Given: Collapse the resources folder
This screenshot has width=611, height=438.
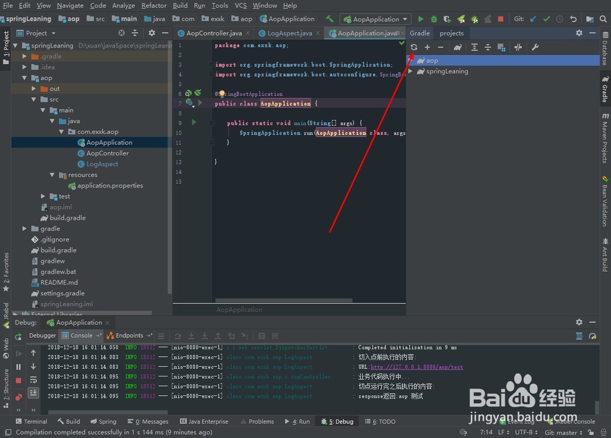Looking at the screenshot, I should [x=52, y=175].
